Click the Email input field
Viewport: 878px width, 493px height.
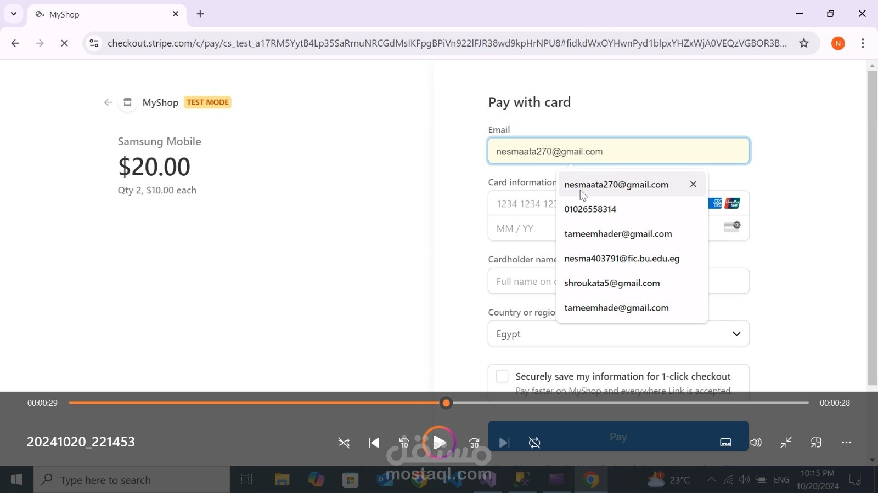618,151
